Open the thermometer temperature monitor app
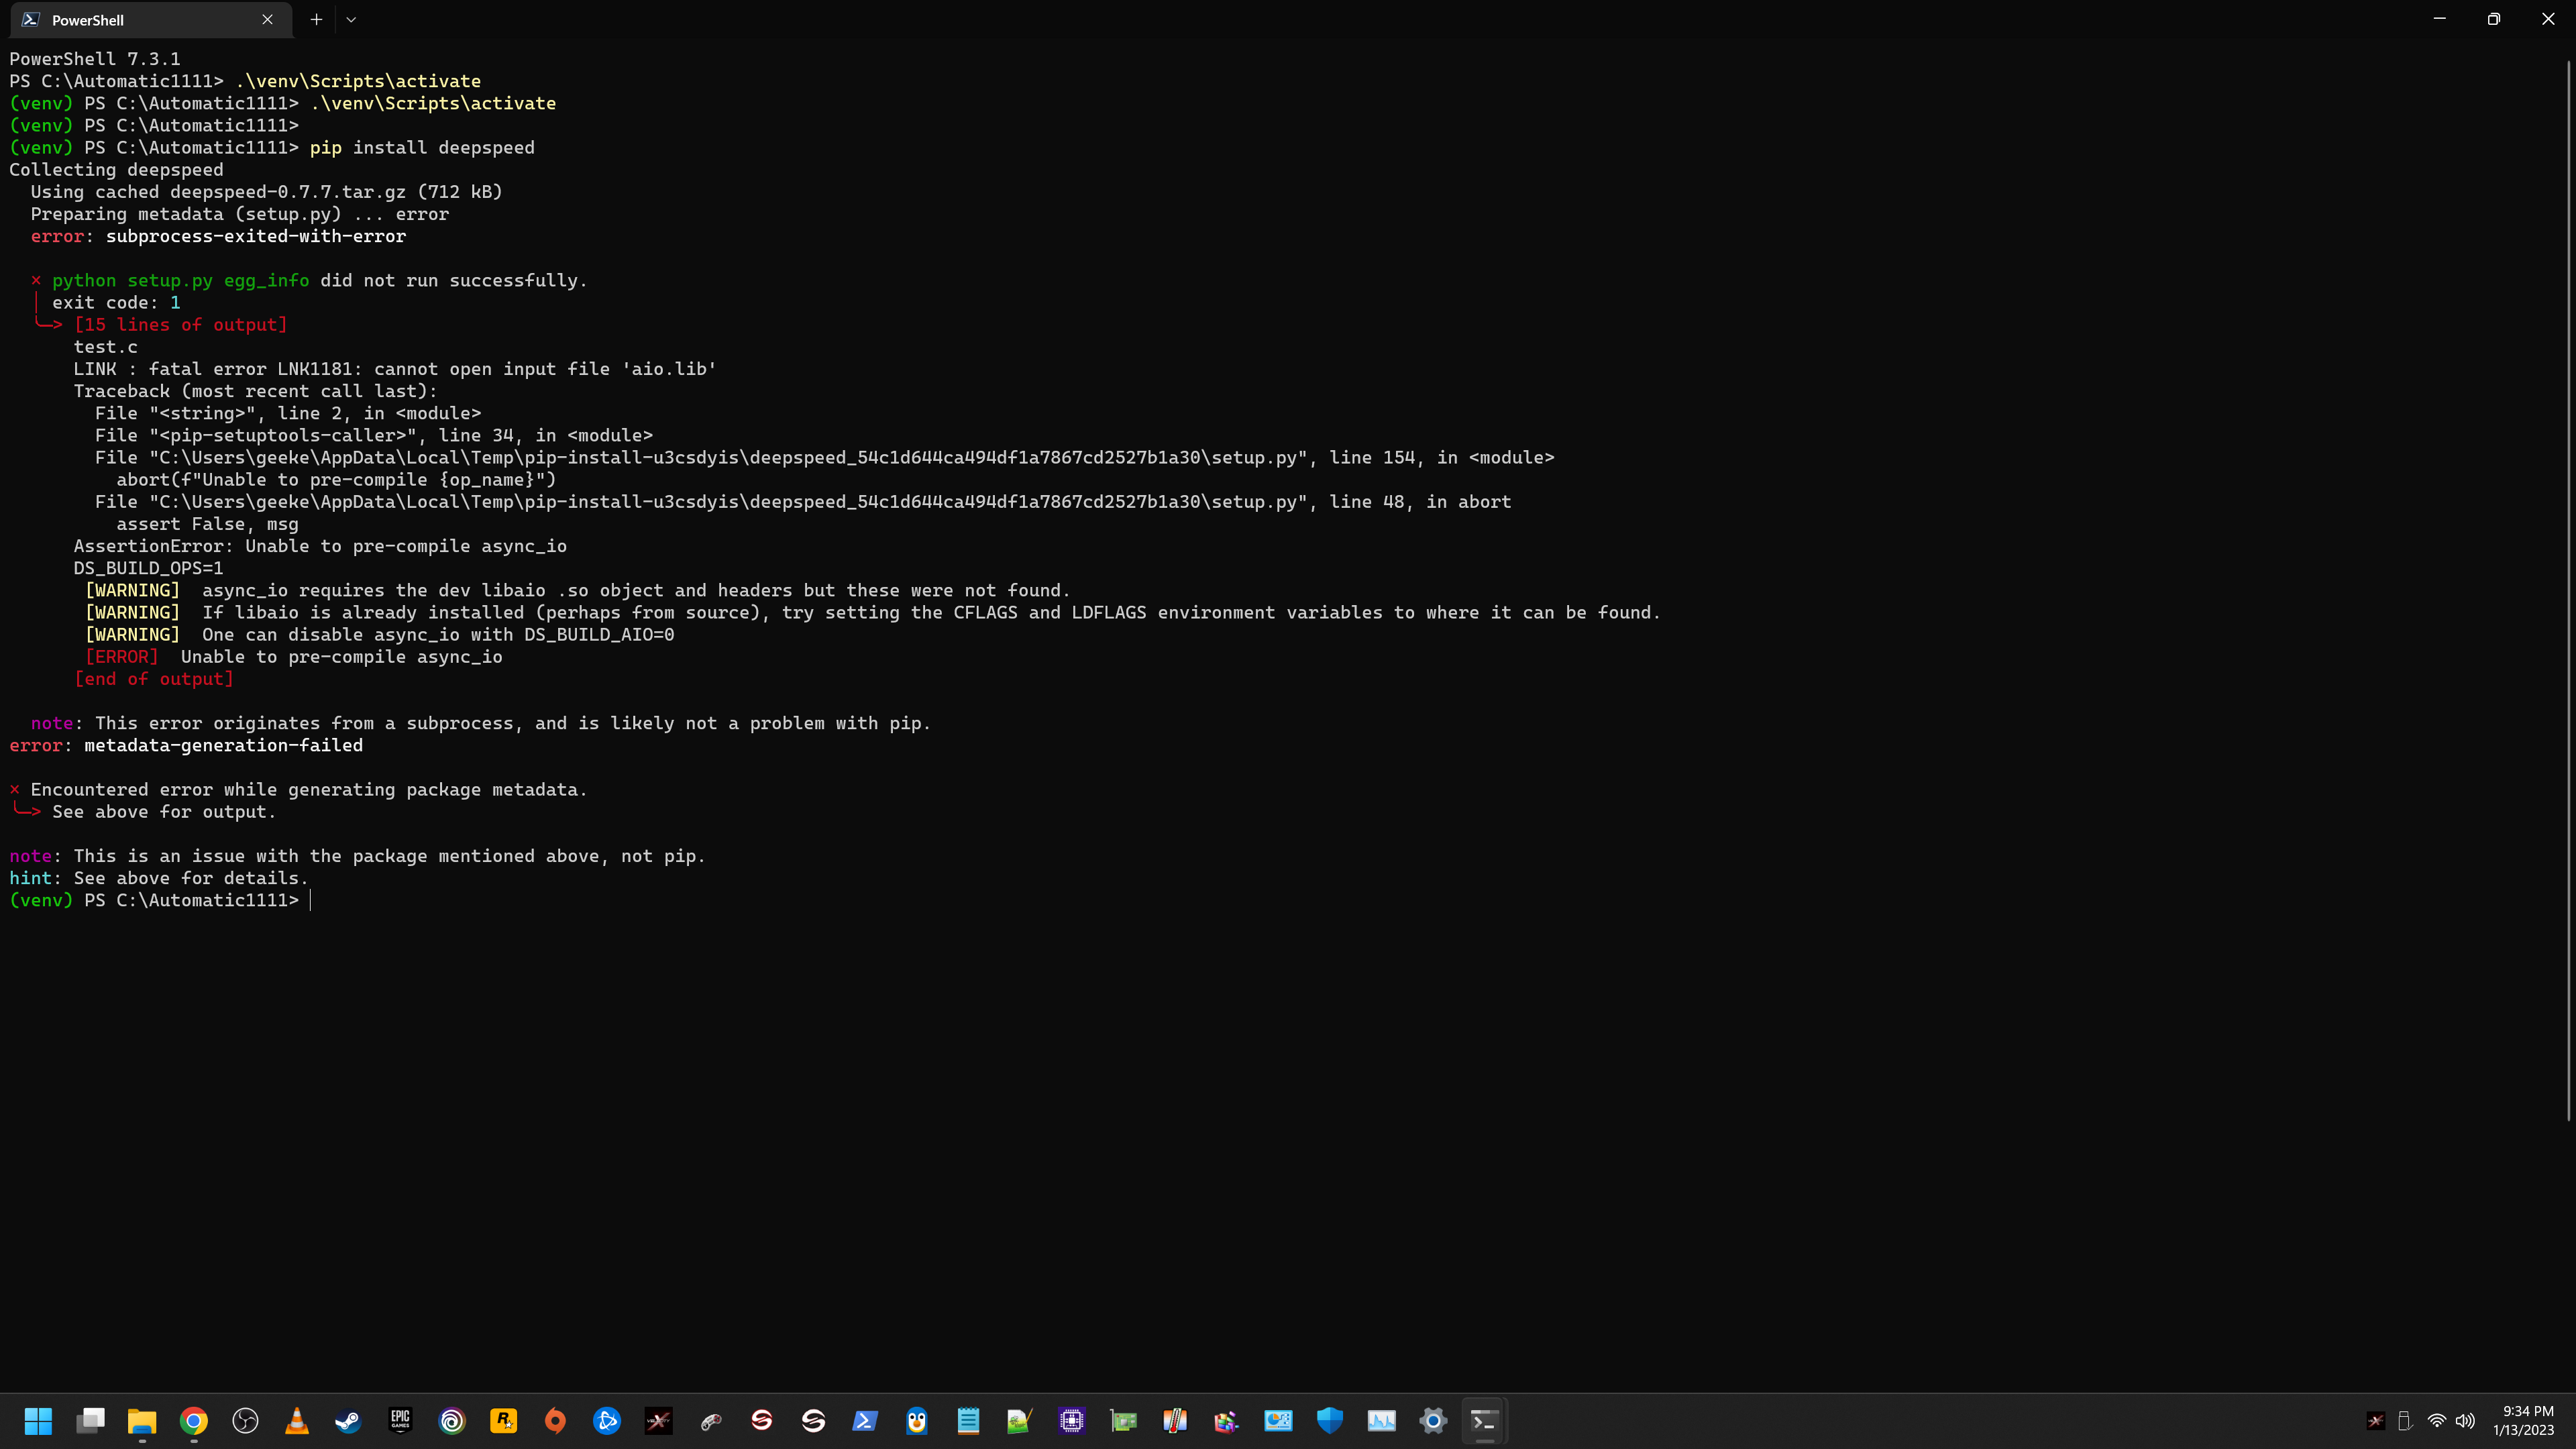The width and height of the screenshot is (2576, 1449). [x=1175, y=1421]
